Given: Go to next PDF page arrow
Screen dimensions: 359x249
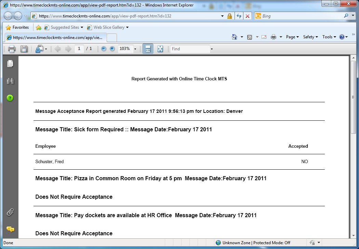Looking at the screenshot, I should click(x=68, y=49).
